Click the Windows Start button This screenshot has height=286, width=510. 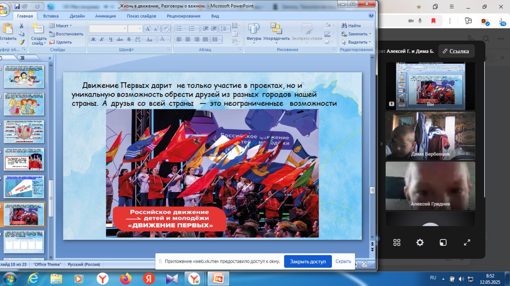[9, 278]
